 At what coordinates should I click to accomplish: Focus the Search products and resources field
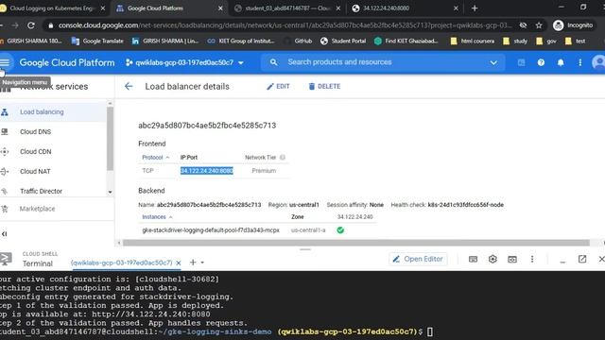coord(382,62)
